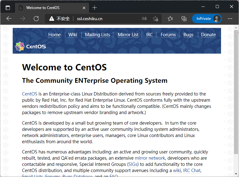Open the IRC navigation link
This screenshot has width=239, height=177.
150,35
